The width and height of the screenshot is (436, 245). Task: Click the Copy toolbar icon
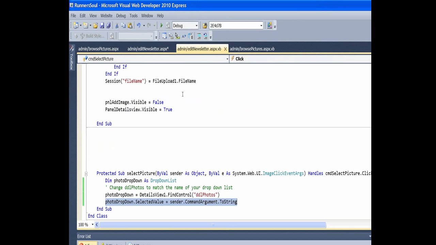pos(123,26)
